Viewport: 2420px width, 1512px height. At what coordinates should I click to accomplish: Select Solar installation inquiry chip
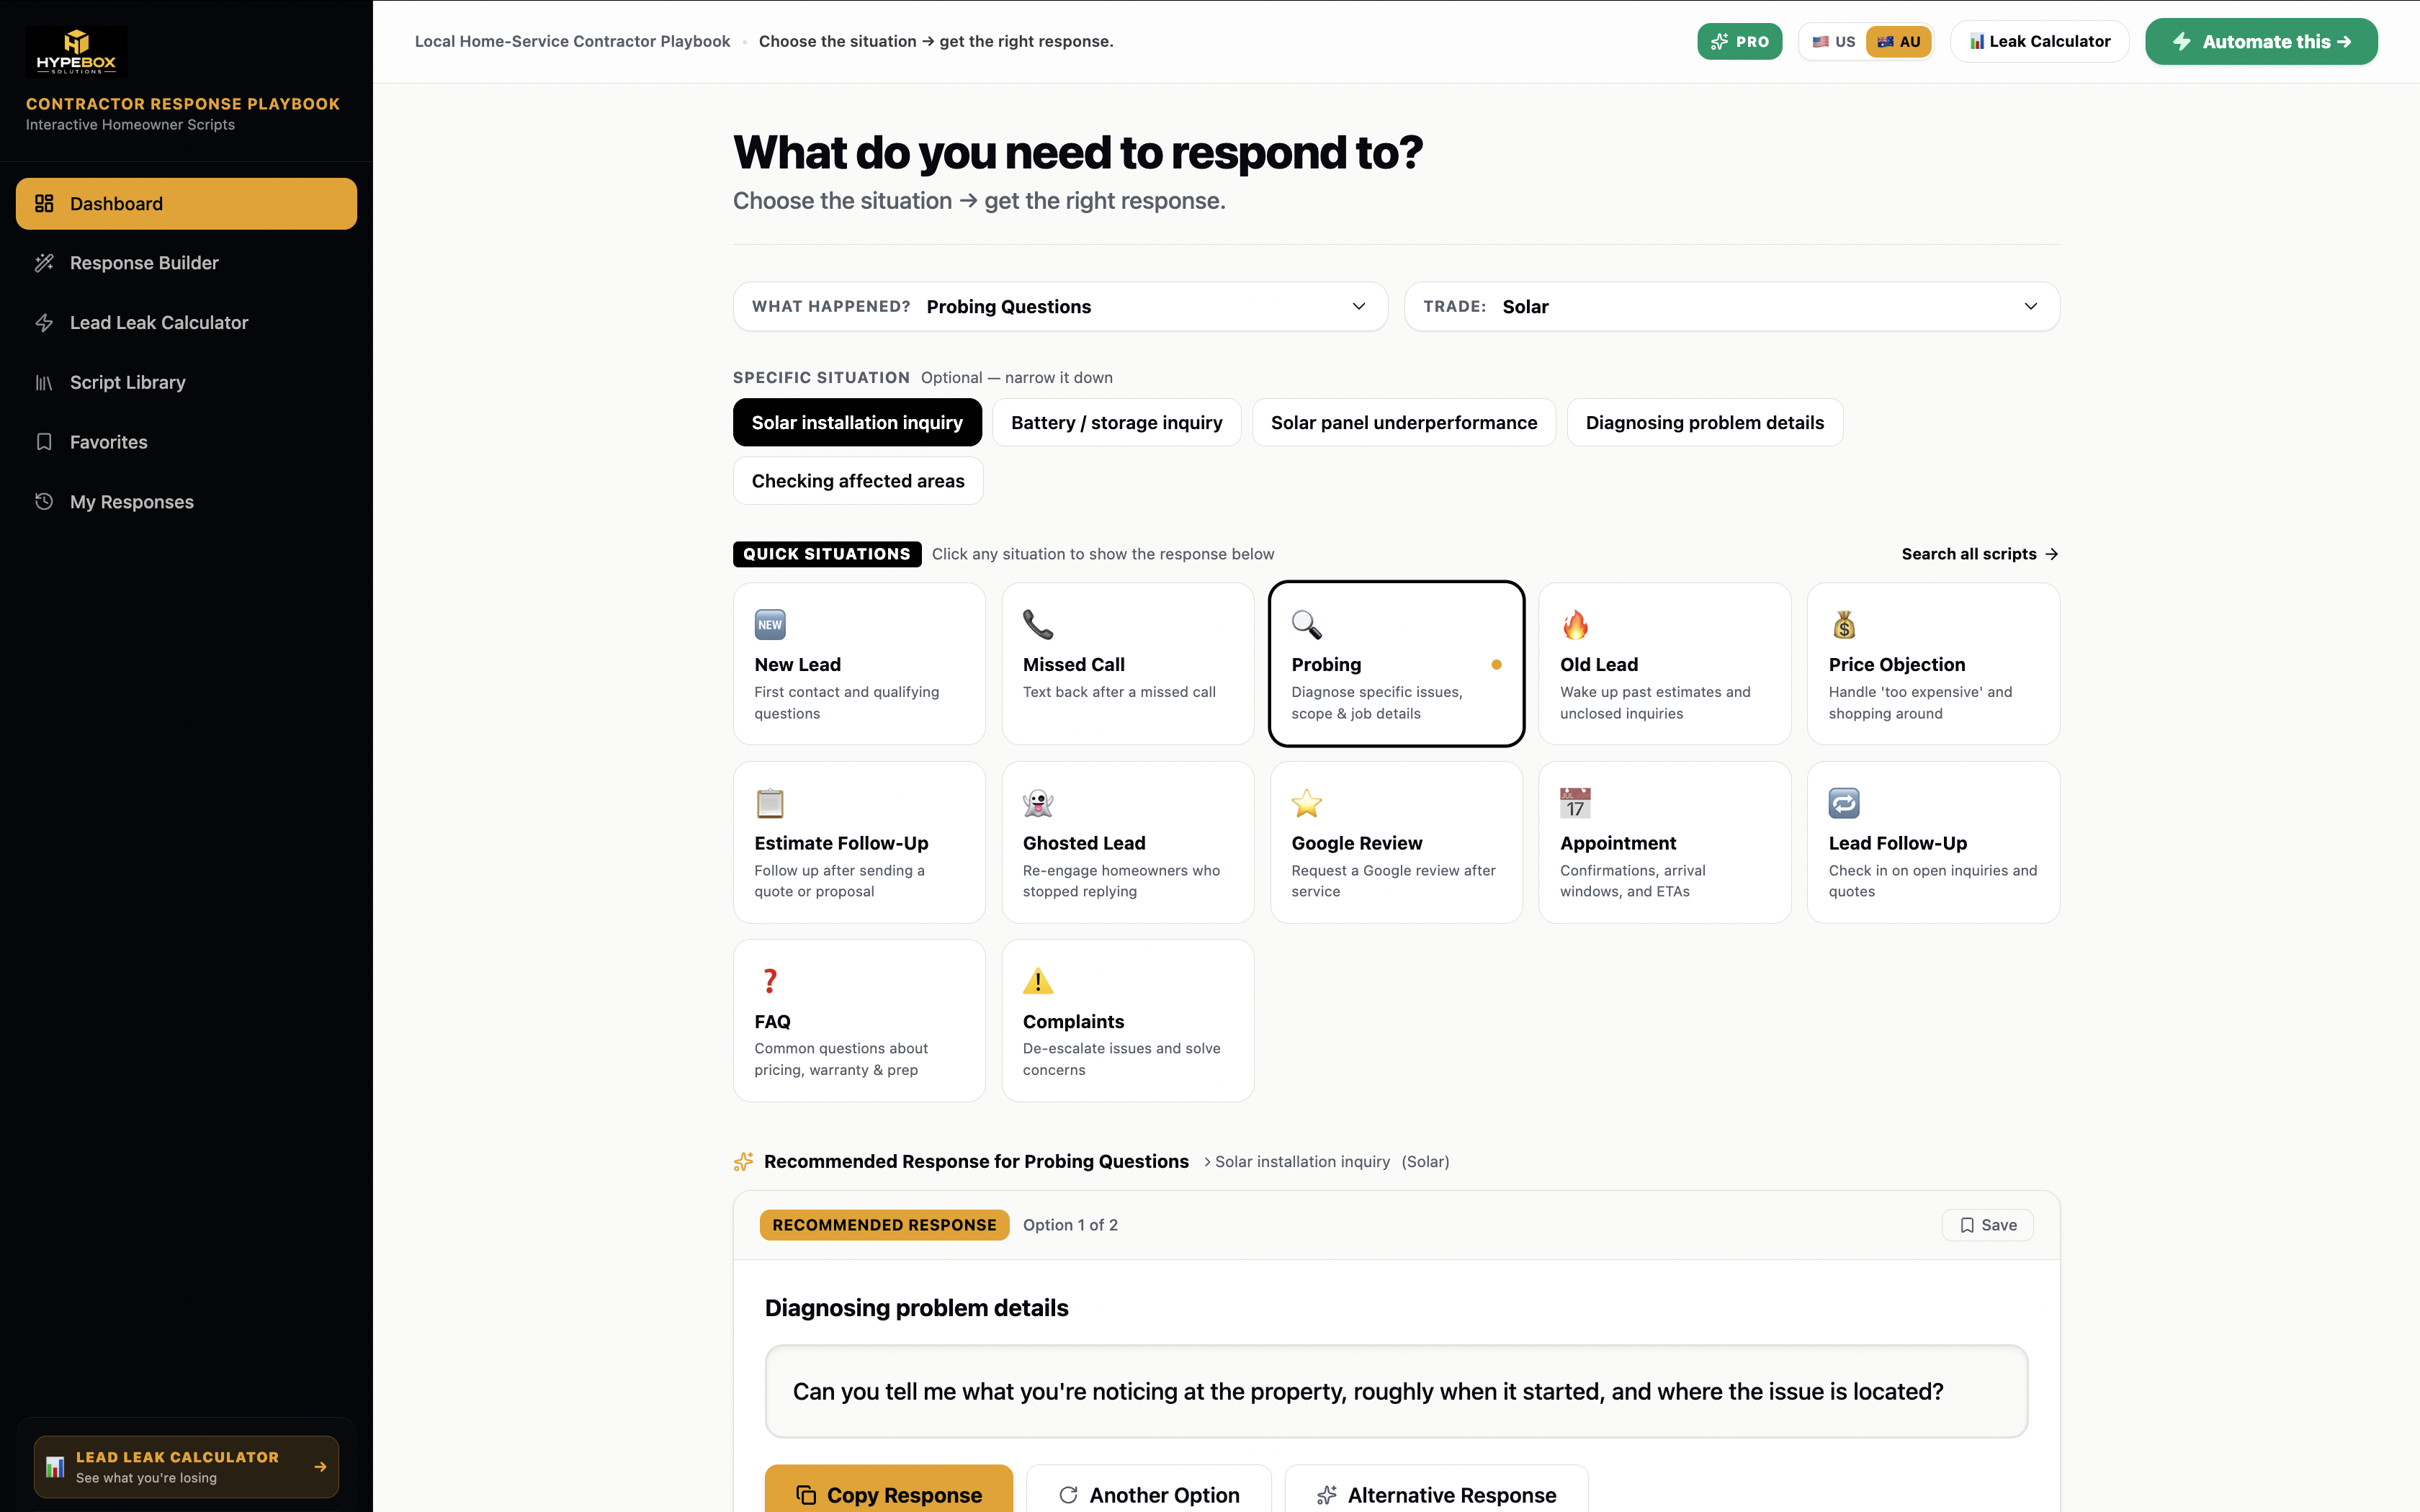[x=857, y=422]
